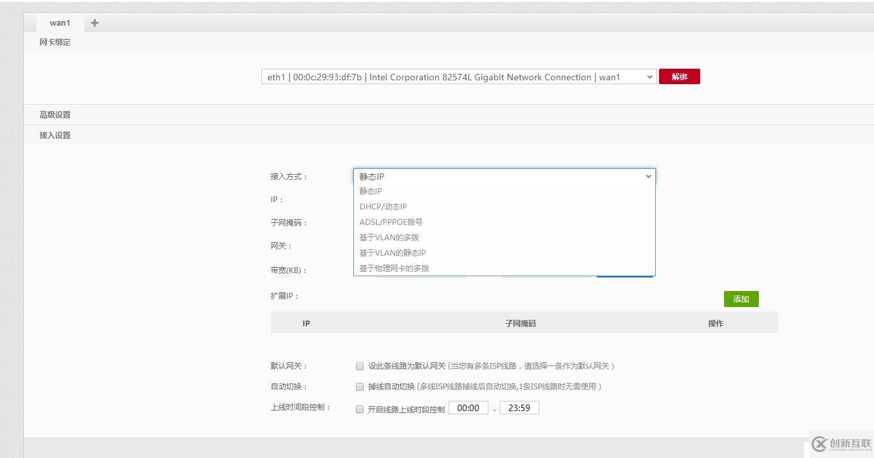Click the 解绑 unbind button
Screen dimensions: 874x458
click(x=680, y=76)
